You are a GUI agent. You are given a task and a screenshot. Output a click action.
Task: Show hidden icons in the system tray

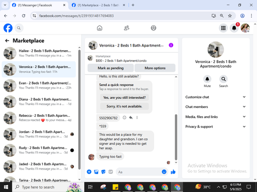(x=218, y=187)
